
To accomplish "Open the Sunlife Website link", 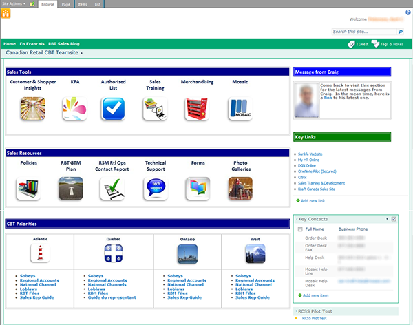I will (x=310, y=154).
